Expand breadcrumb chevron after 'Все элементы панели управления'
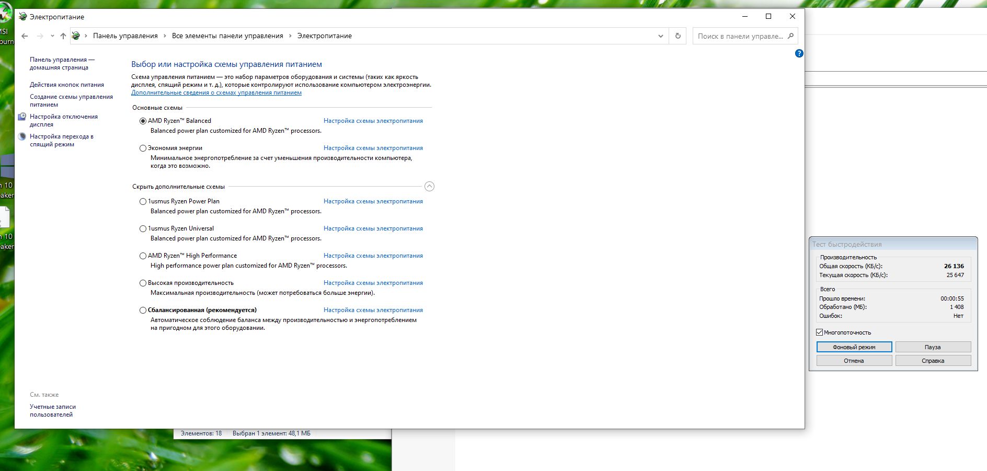Screen dimensions: 987x471 (x=291, y=36)
